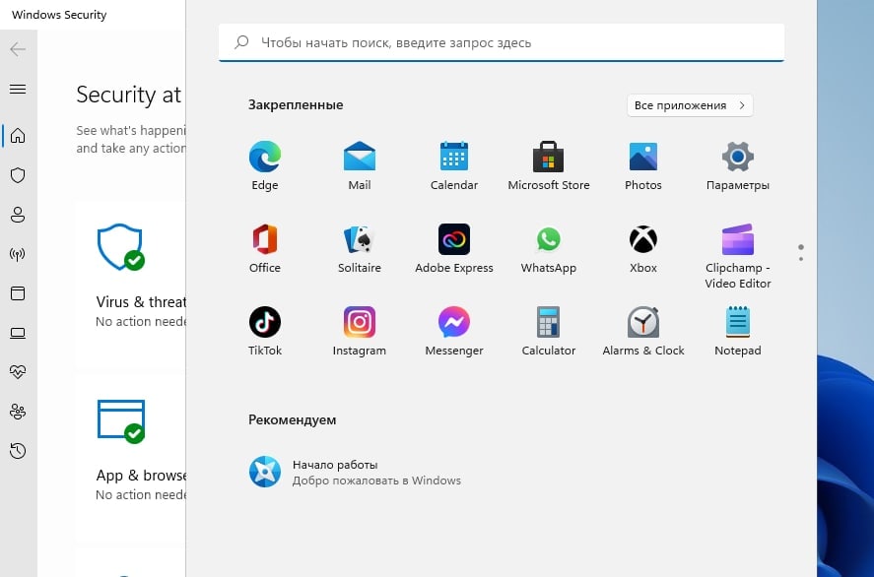The height and width of the screenshot is (577, 874).
Task: Open Параметры (Settings) gear icon
Action: pos(738,166)
